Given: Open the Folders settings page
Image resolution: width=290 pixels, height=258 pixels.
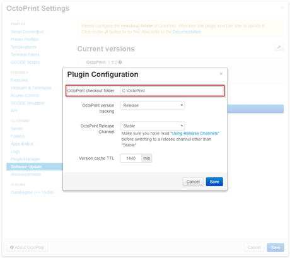Looking at the screenshot, I should click(x=18, y=136).
